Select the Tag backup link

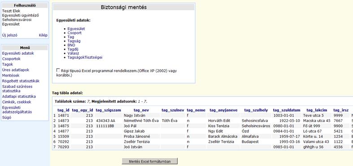pos(71,37)
